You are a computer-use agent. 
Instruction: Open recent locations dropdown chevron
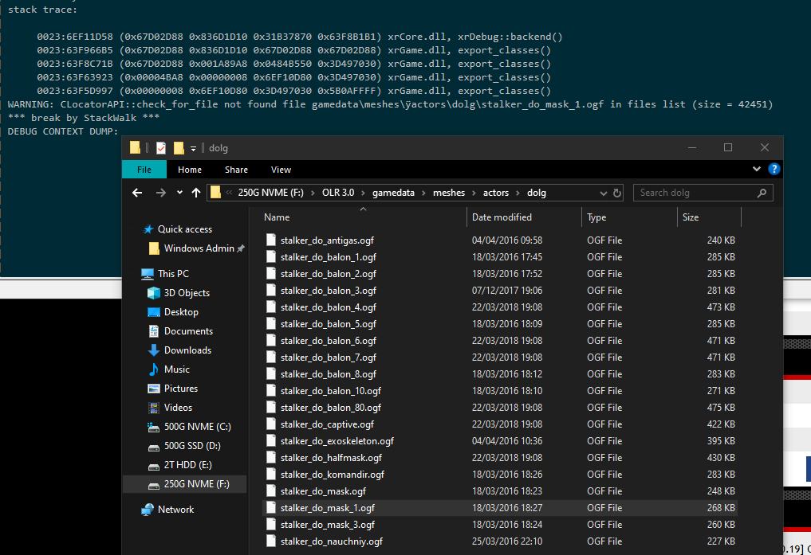coord(179,193)
